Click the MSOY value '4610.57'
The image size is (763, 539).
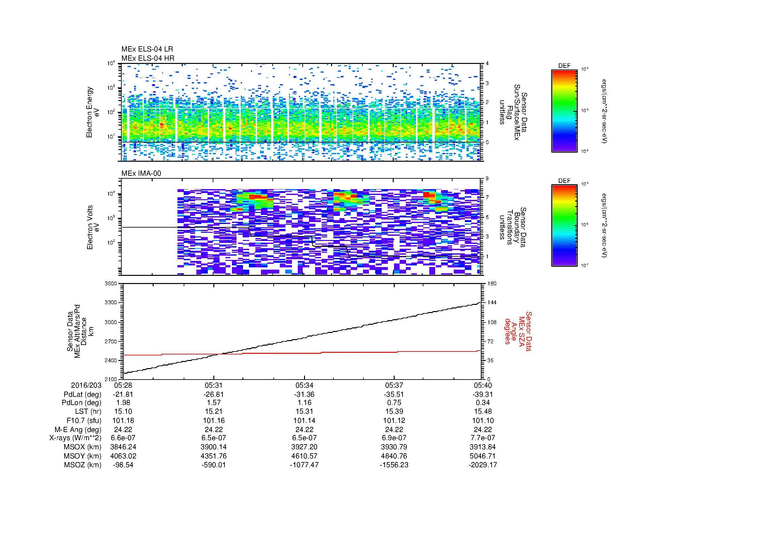click(304, 456)
